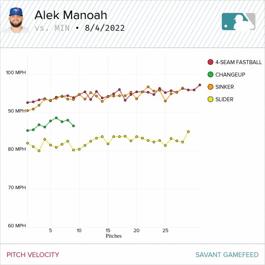This screenshot has height=265, width=265.
Task: Click the first changeup data point
Action: click(x=28, y=130)
